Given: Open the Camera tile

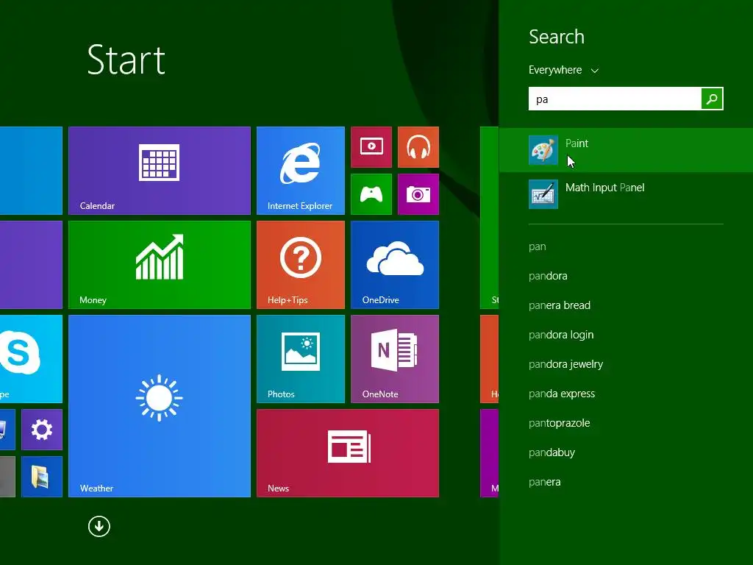Looking at the screenshot, I should pos(418,194).
